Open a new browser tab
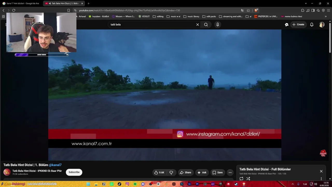The width and height of the screenshot is (332, 187). [x=88, y=3]
